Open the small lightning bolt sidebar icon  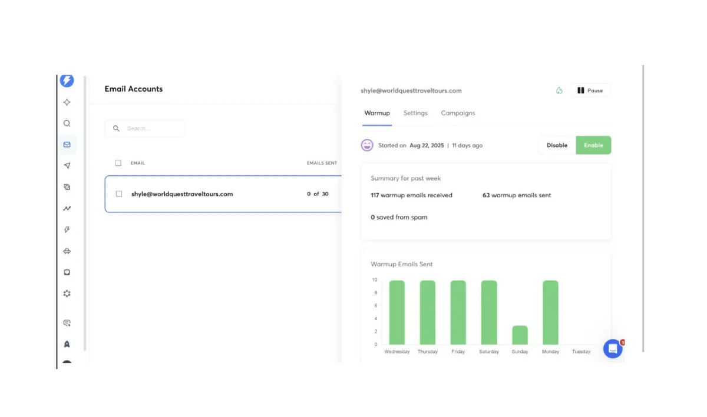tap(67, 230)
